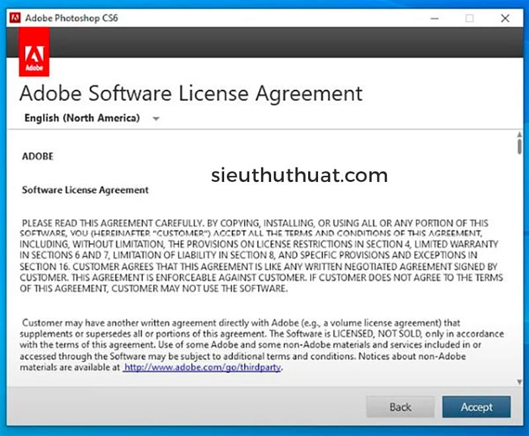The image size is (529, 436).
Task: Click the bold ADOBE text in the agreement
Action: 38,157
